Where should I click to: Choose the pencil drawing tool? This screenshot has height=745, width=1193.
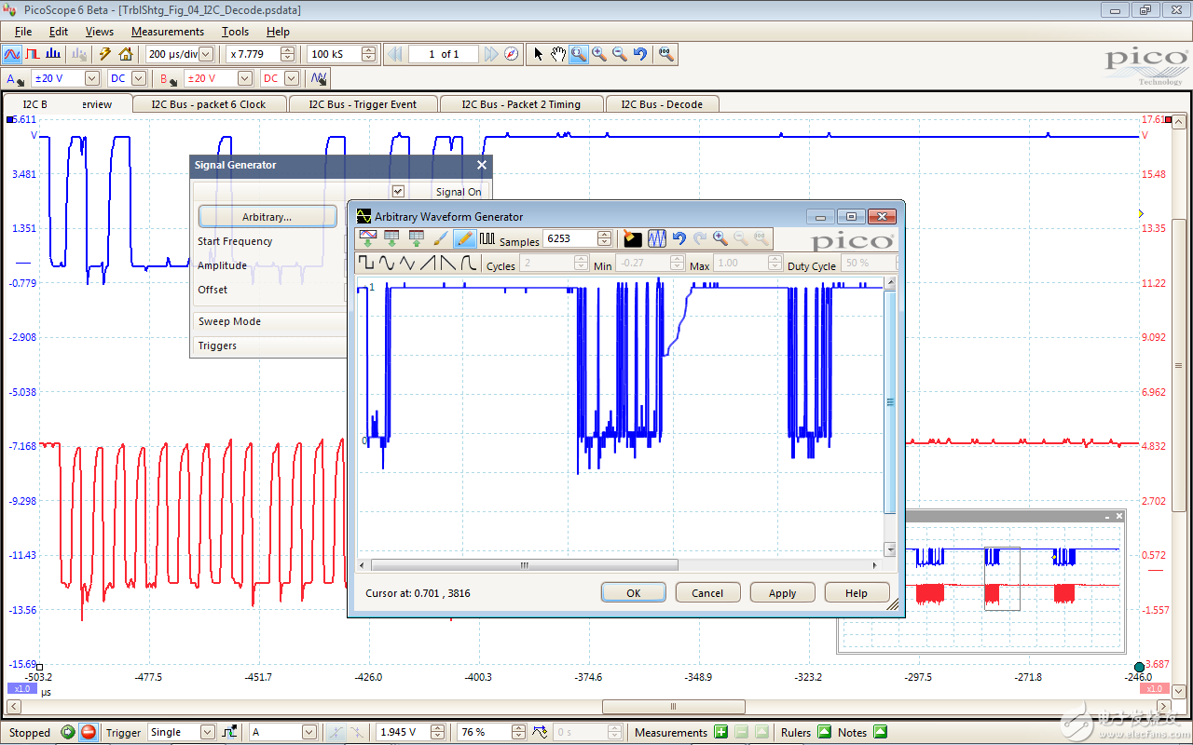tap(463, 239)
